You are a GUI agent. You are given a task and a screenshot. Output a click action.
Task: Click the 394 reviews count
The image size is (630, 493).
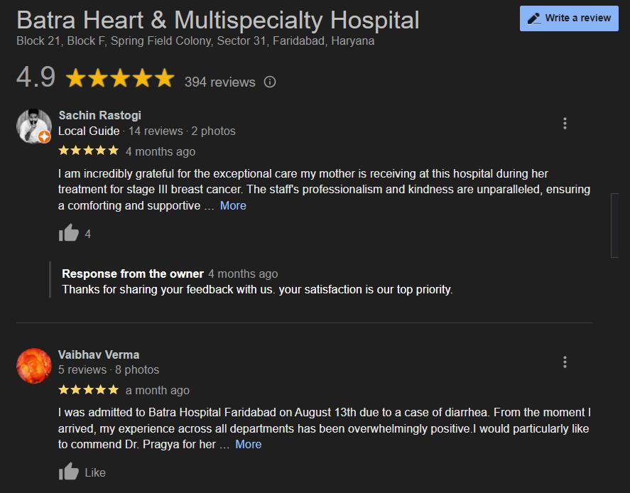point(219,82)
